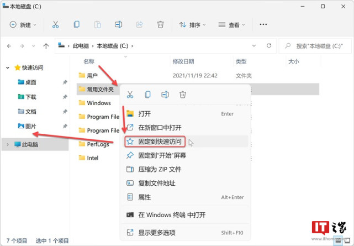Screen dimensions: 354x246
Task: Expand the recent locations chevron
Action: 34,46
